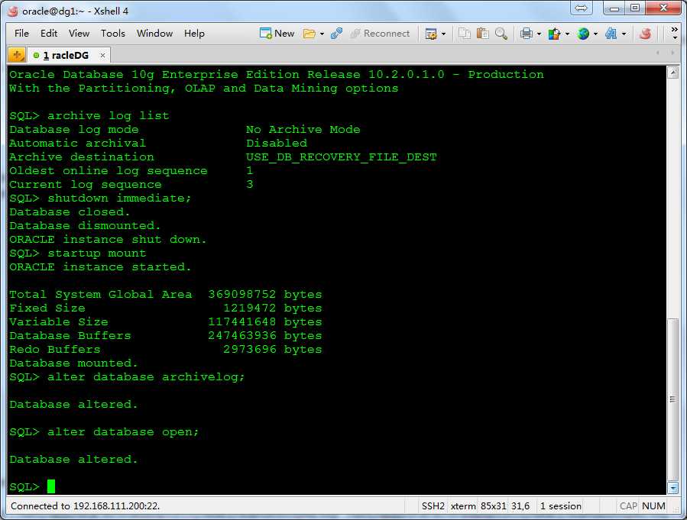Click the tab scroll left arrow
Image resolution: width=687 pixels, height=520 pixels.
[x=658, y=53]
